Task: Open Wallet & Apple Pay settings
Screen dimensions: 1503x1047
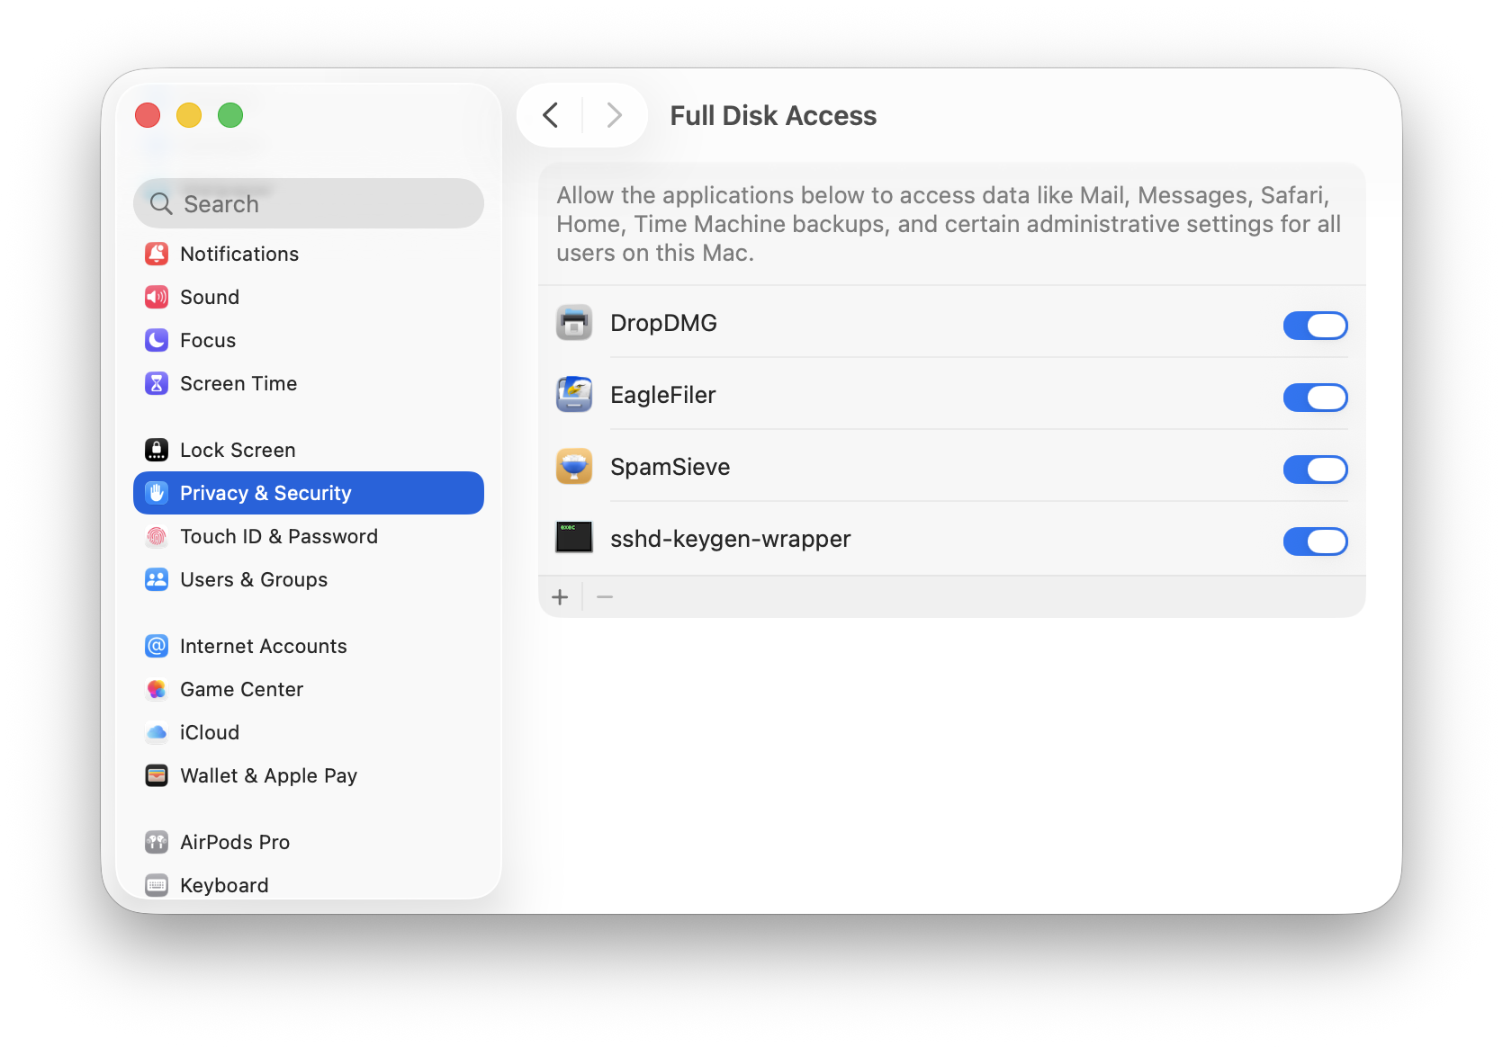Action: coord(268,775)
